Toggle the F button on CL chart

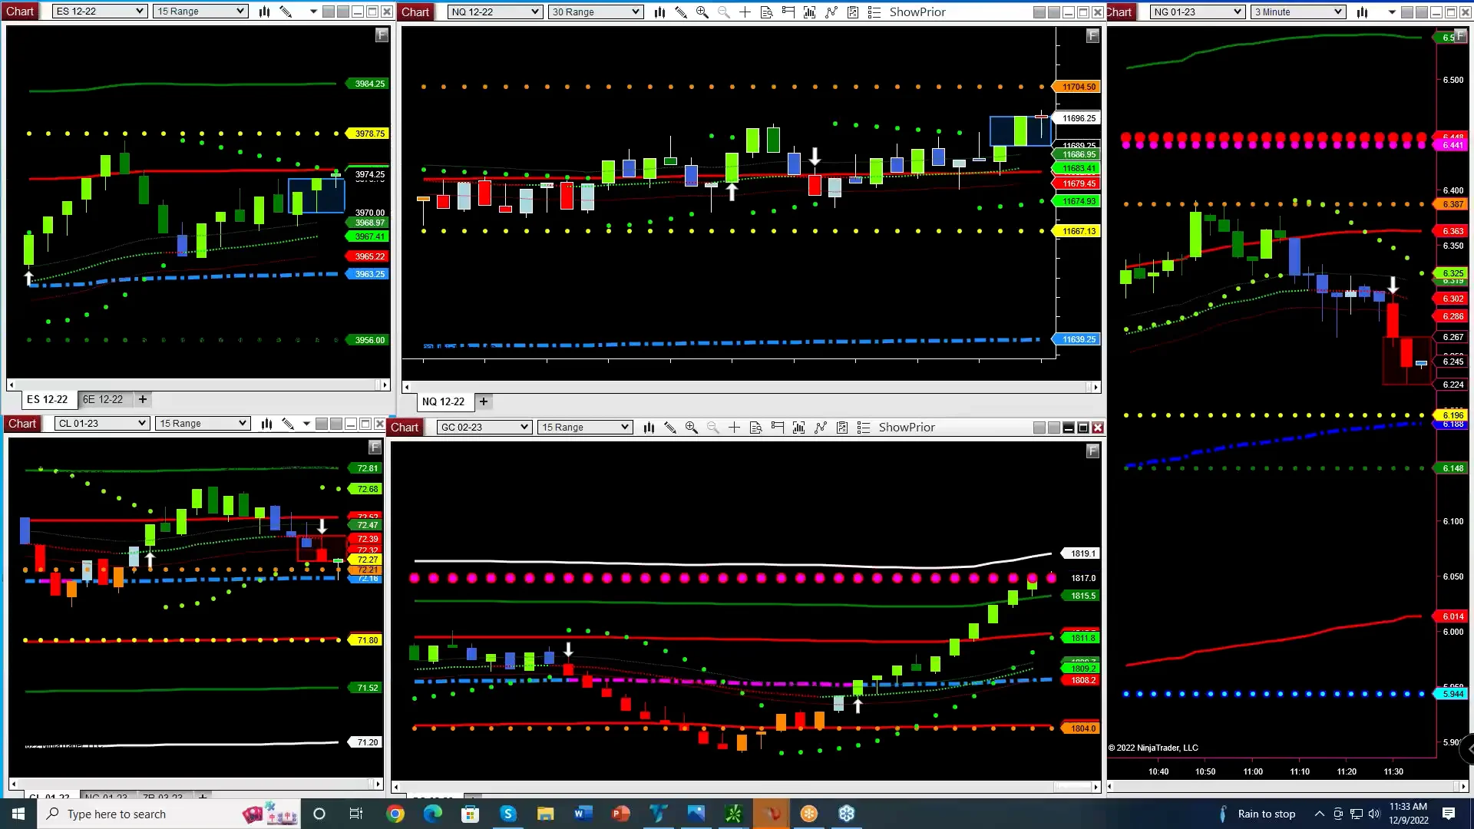pyautogui.click(x=375, y=447)
